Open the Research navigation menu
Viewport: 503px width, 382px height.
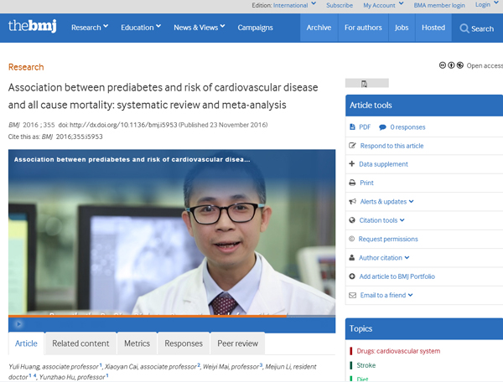[x=91, y=28]
